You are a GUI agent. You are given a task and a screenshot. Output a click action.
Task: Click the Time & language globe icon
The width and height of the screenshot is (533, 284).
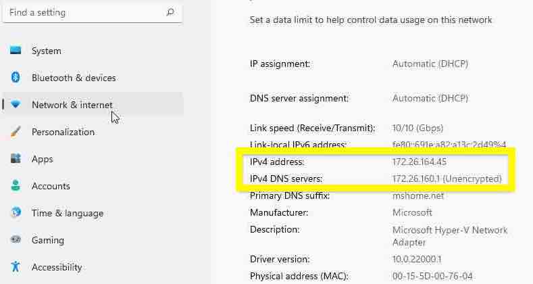(16, 213)
